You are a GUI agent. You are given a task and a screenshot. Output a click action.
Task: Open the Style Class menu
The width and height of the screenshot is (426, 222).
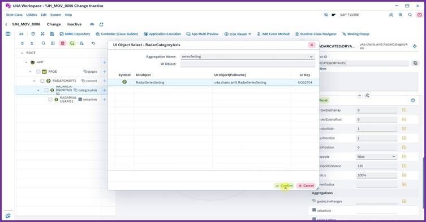[14, 15]
